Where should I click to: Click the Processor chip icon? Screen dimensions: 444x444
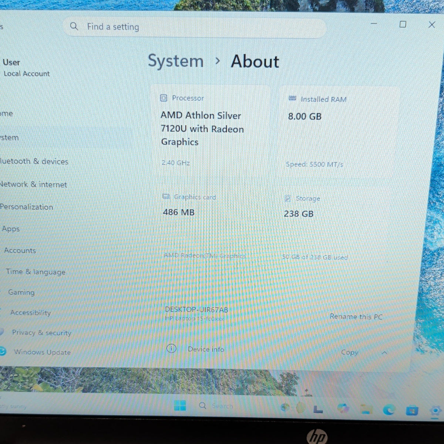[x=164, y=98]
